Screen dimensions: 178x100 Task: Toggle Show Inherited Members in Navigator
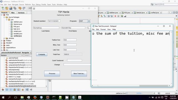3,89
